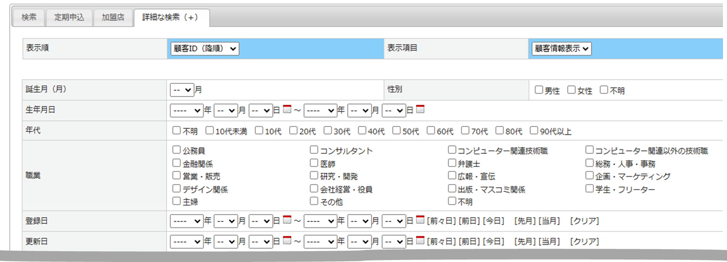Image resolution: width=727 pixels, height=262 pixels.
Task: Open the 更新日 start date calendar icon
Action: click(287, 240)
